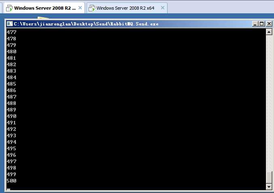Image resolution: width=274 pixels, height=193 pixels.
Task: Click the output line 484
Action: [11, 78]
